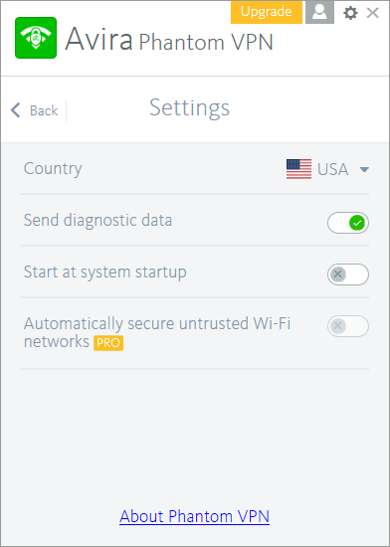390x547 pixels.
Task: Expand the country dropdown arrow
Action: click(x=364, y=170)
